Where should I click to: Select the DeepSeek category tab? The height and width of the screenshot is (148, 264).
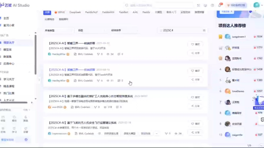click(75, 12)
